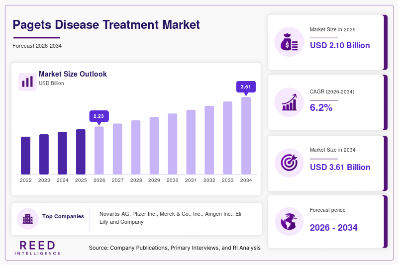Click the globe icon beside Forecast period

tap(289, 221)
